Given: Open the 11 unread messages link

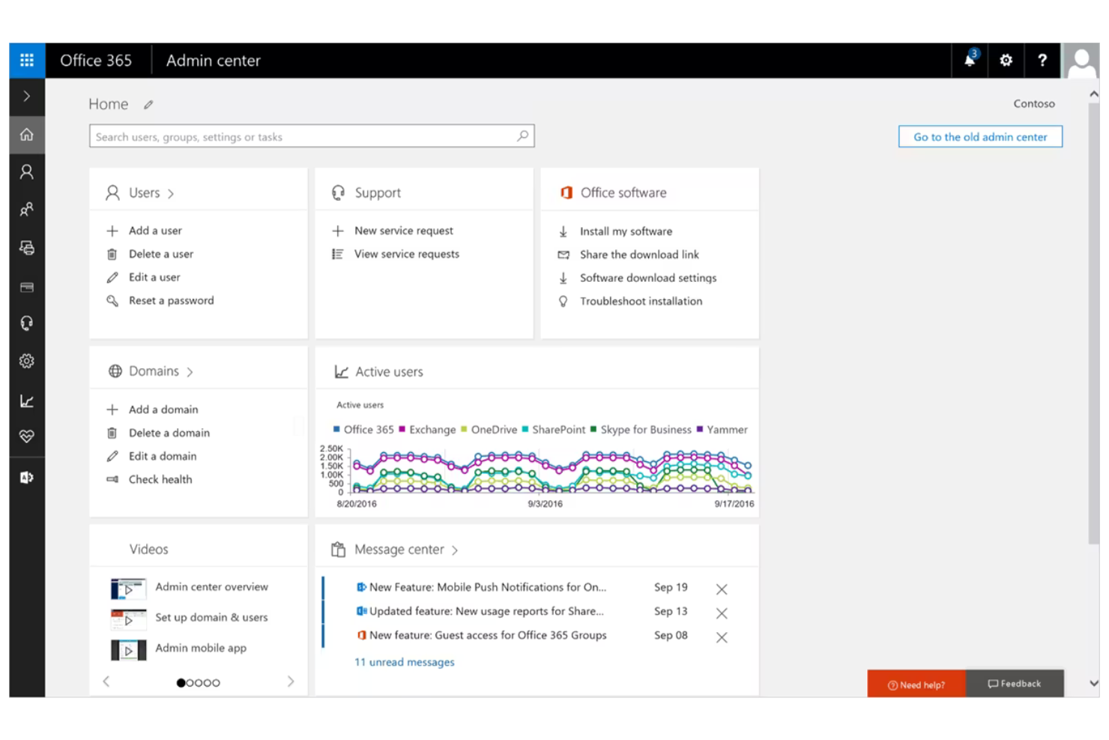Looking at the screenshot, I should 405,662.
